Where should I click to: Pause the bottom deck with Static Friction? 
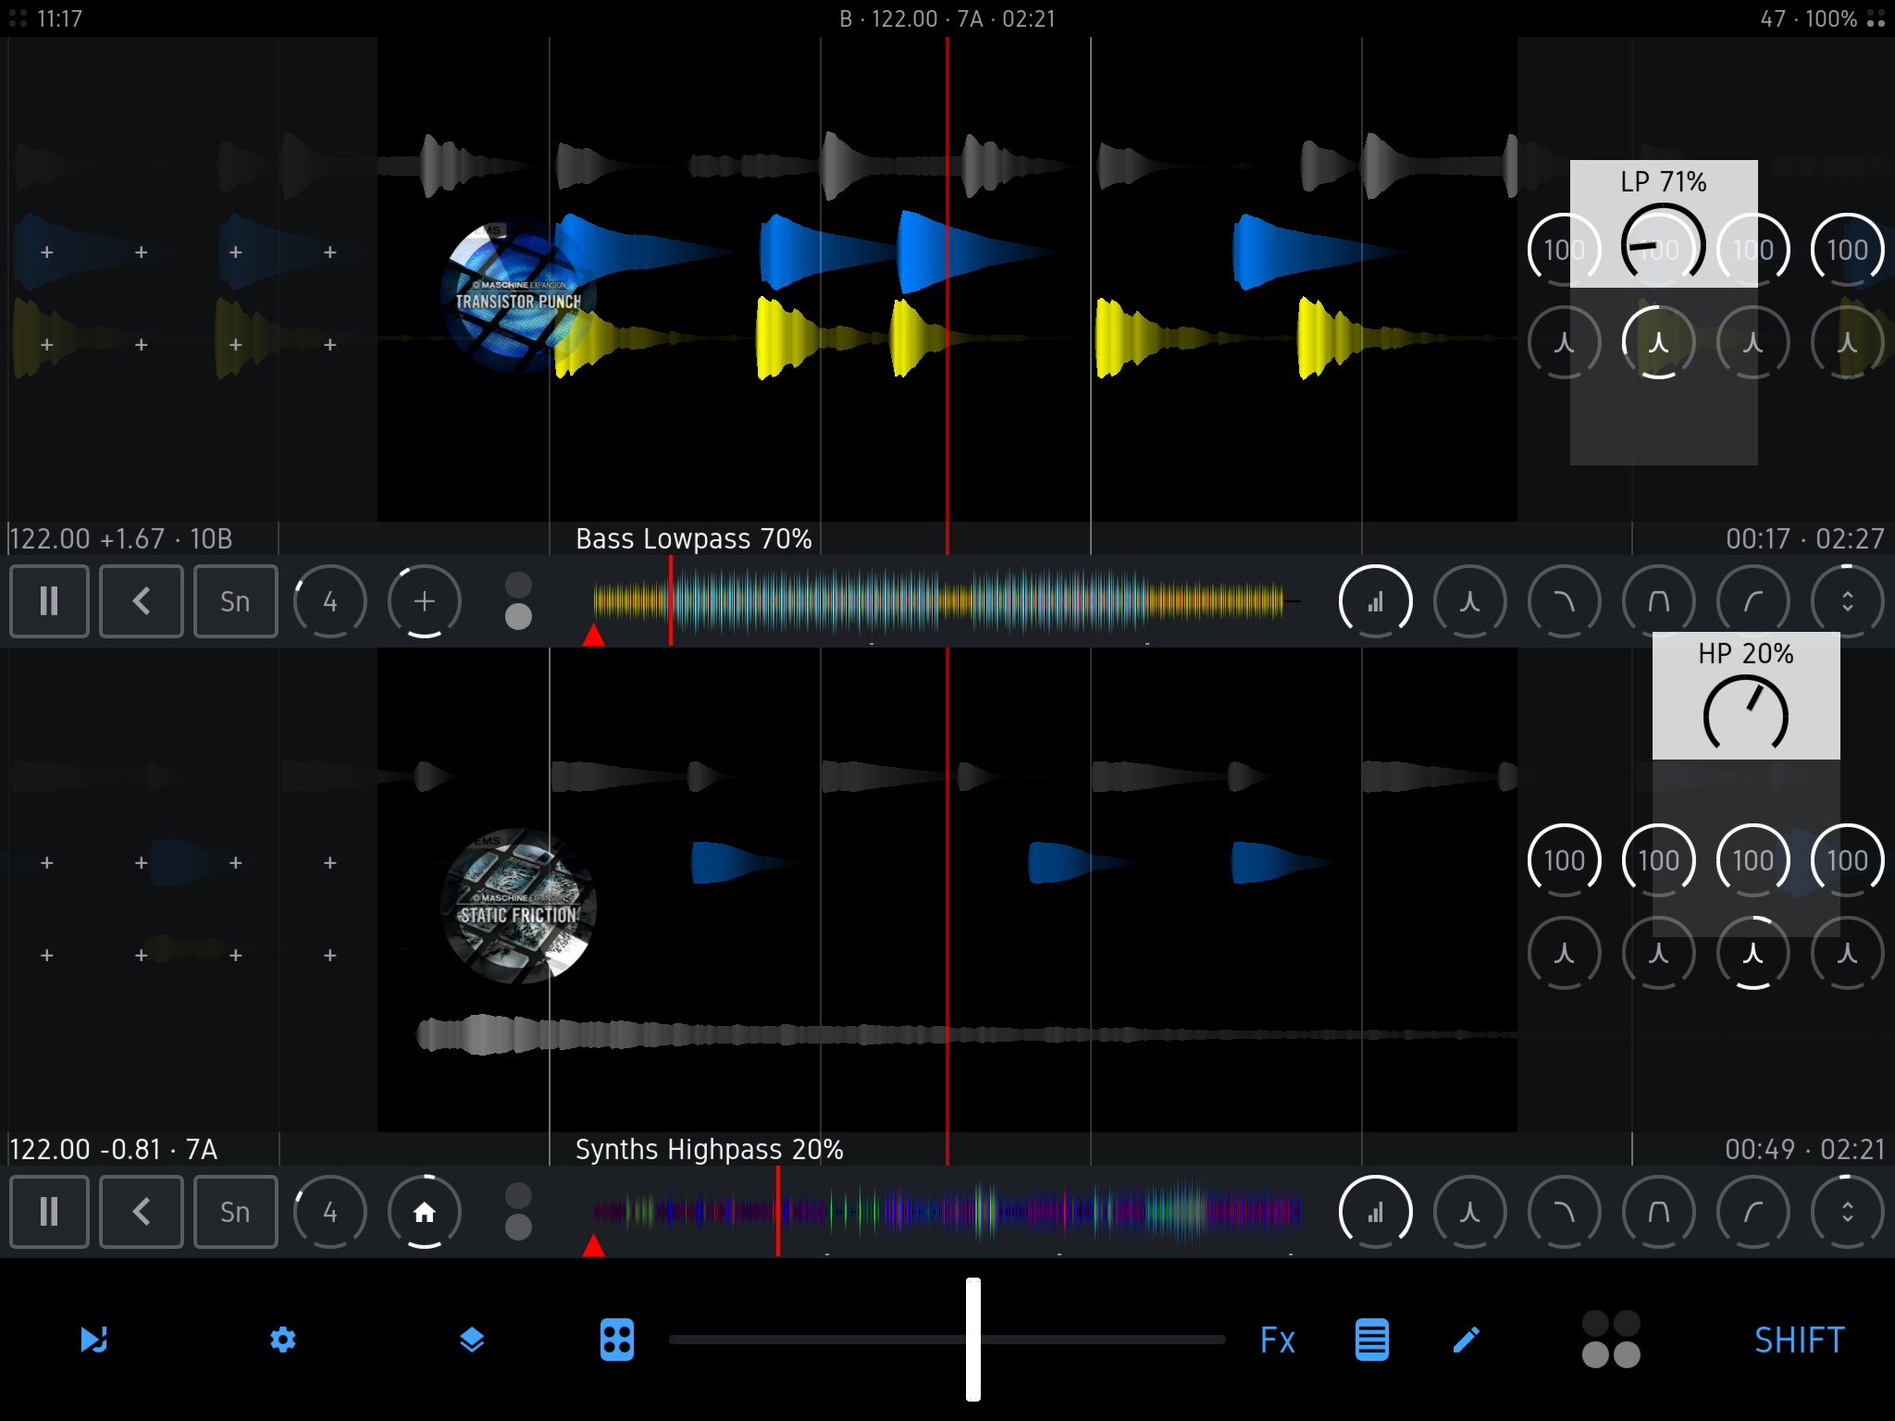[x=49, y=1212]
